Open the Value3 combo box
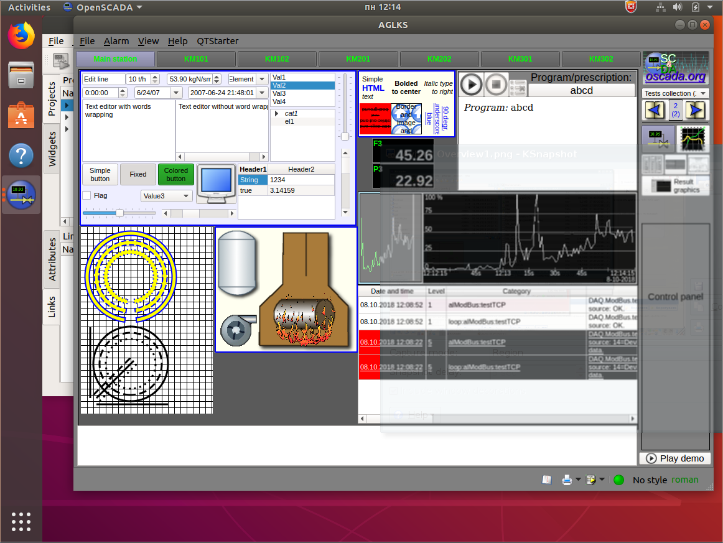The image size is (723, 543). click(167, 196)
